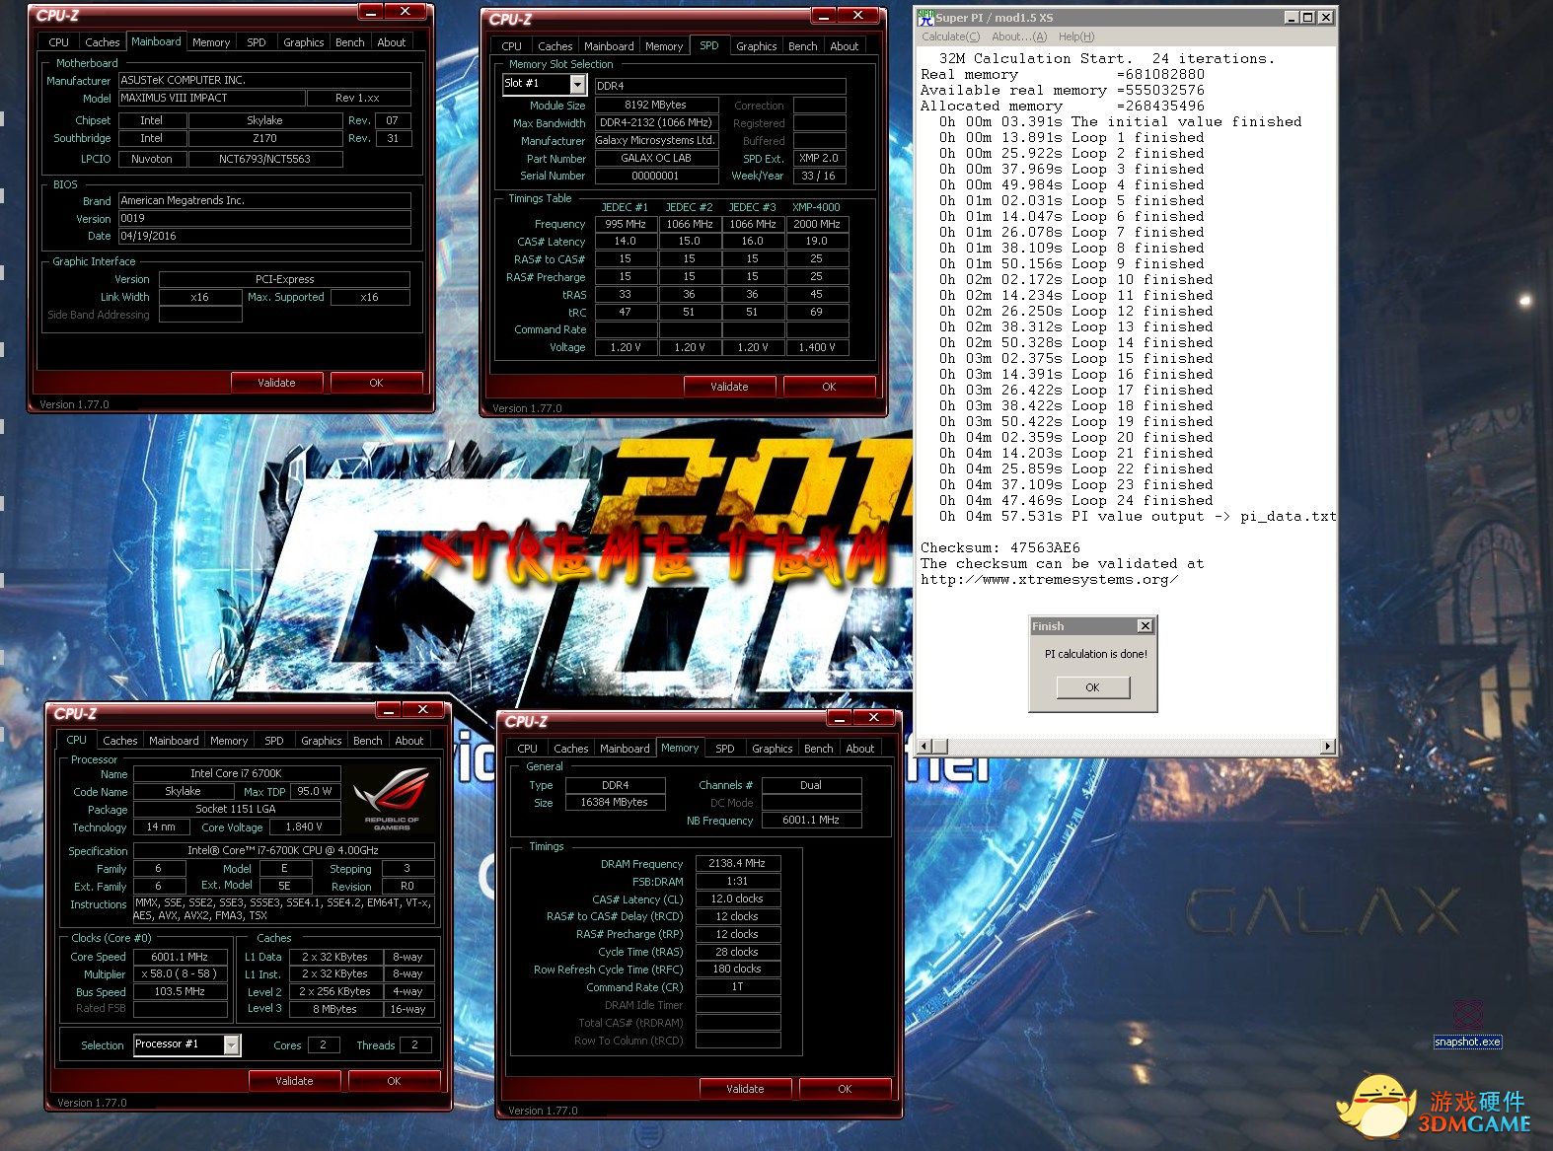This screenshot has width=1553, height=1151.
Task: Click the 'Galaxy Microsystems Ltd.' manufacturer field
Action: 656,140
